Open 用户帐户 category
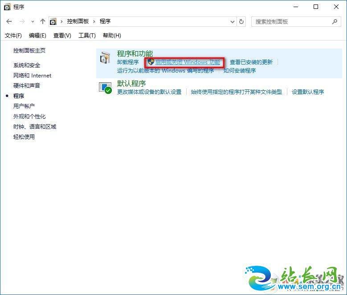347x295 pixels. pos(24,106)
